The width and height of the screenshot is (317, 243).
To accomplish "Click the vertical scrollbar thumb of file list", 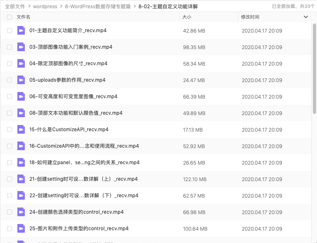I will (x=315, y=68).
